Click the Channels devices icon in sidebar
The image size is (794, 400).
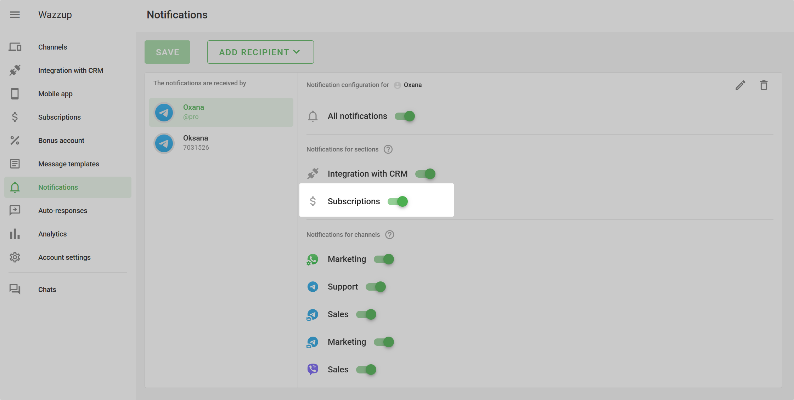pos(15,47)
